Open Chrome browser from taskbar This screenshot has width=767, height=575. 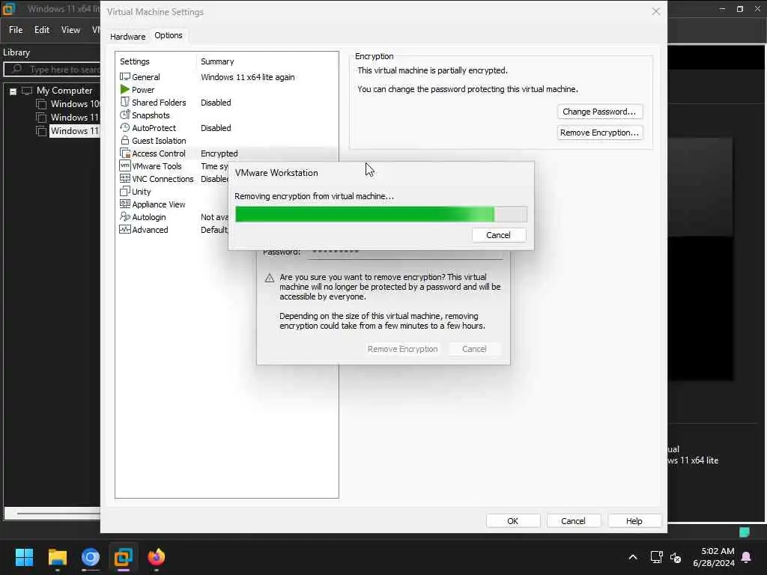(91, 557)
